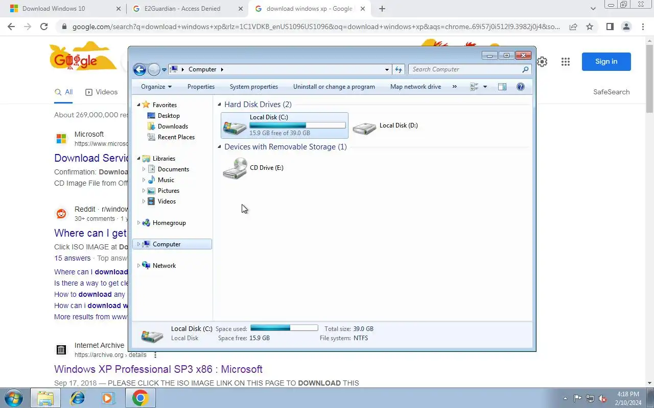Screen dimensions: 654x408
Task: Open Google settings gear
Action: [x=542, y=62]
